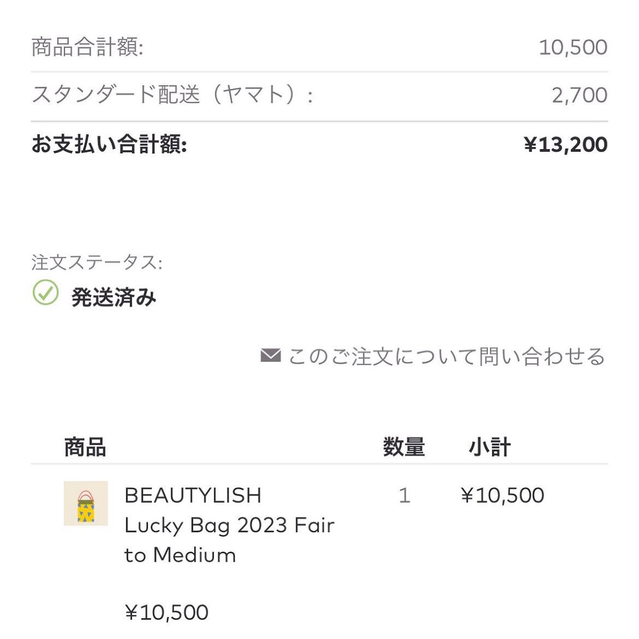Image resolution: width=639 pixels, height=639 pixels.
Task: Click the quantity value 1 in the product row
Action: (x=404, y=495)
